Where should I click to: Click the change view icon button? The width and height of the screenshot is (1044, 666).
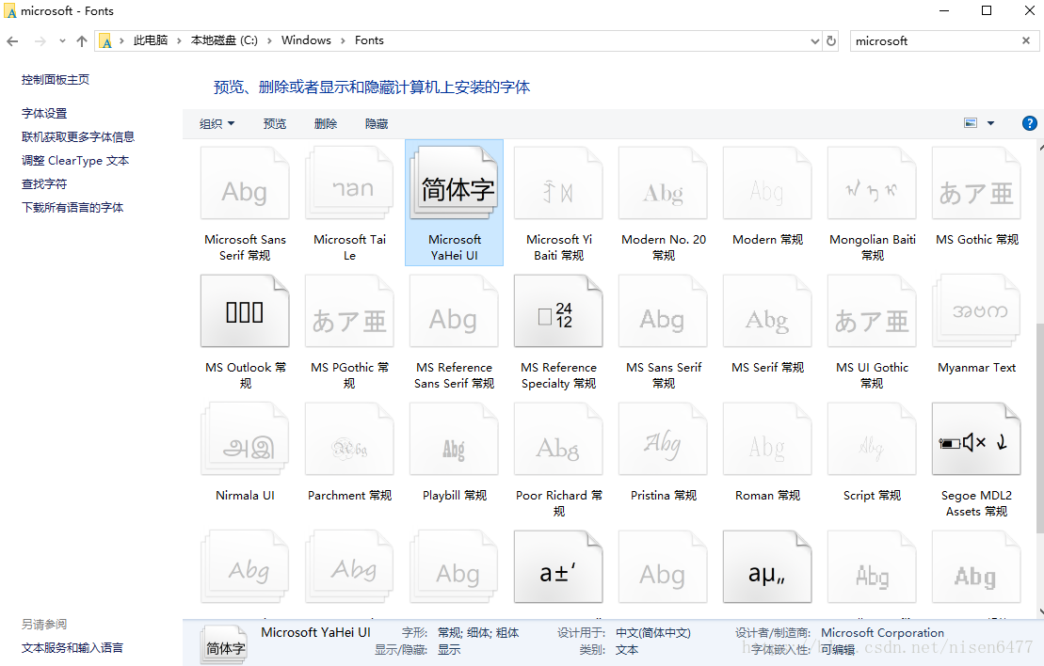(x=971, y=123)
